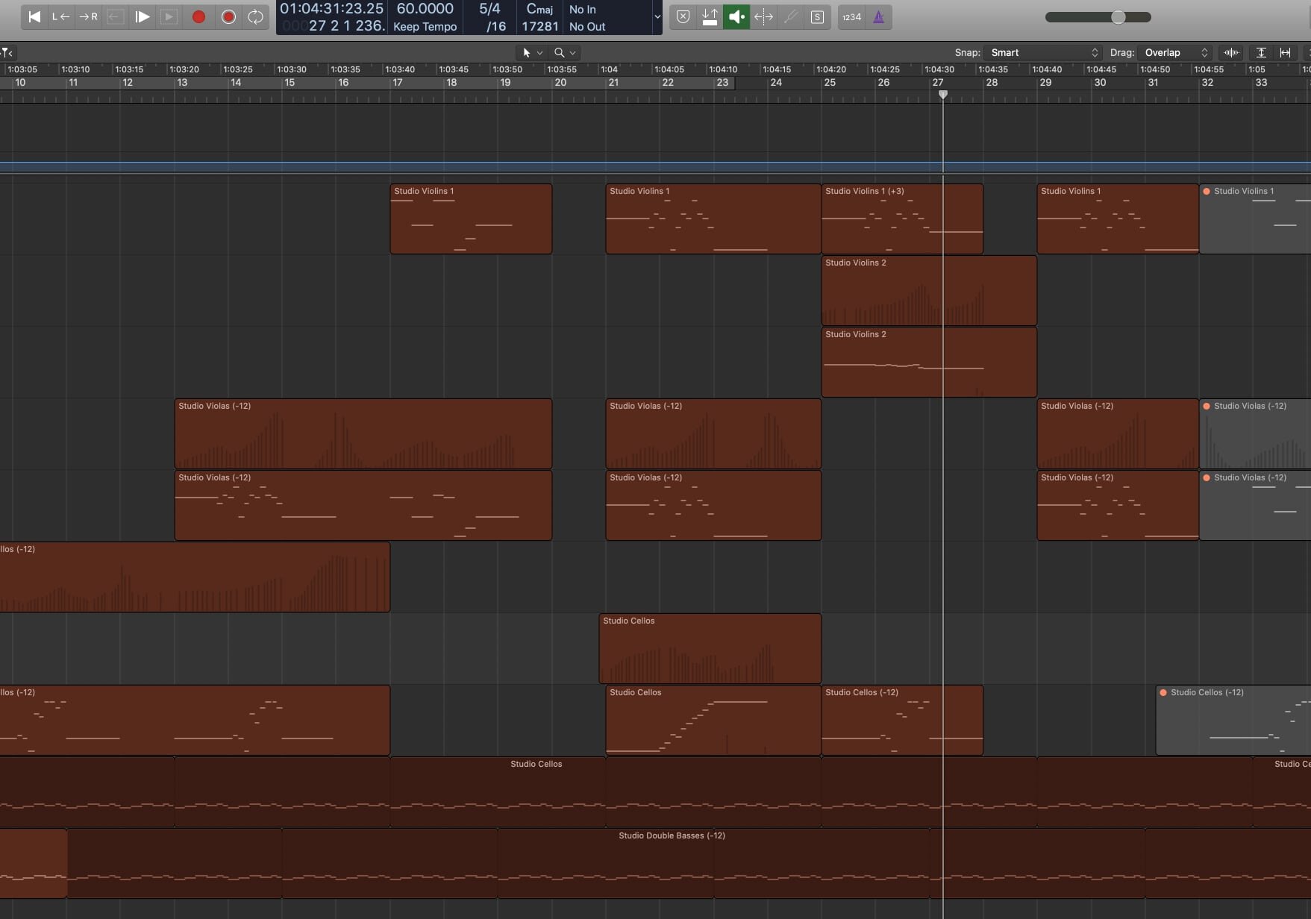Click the vertical auto zoom button

(1261, 52)
